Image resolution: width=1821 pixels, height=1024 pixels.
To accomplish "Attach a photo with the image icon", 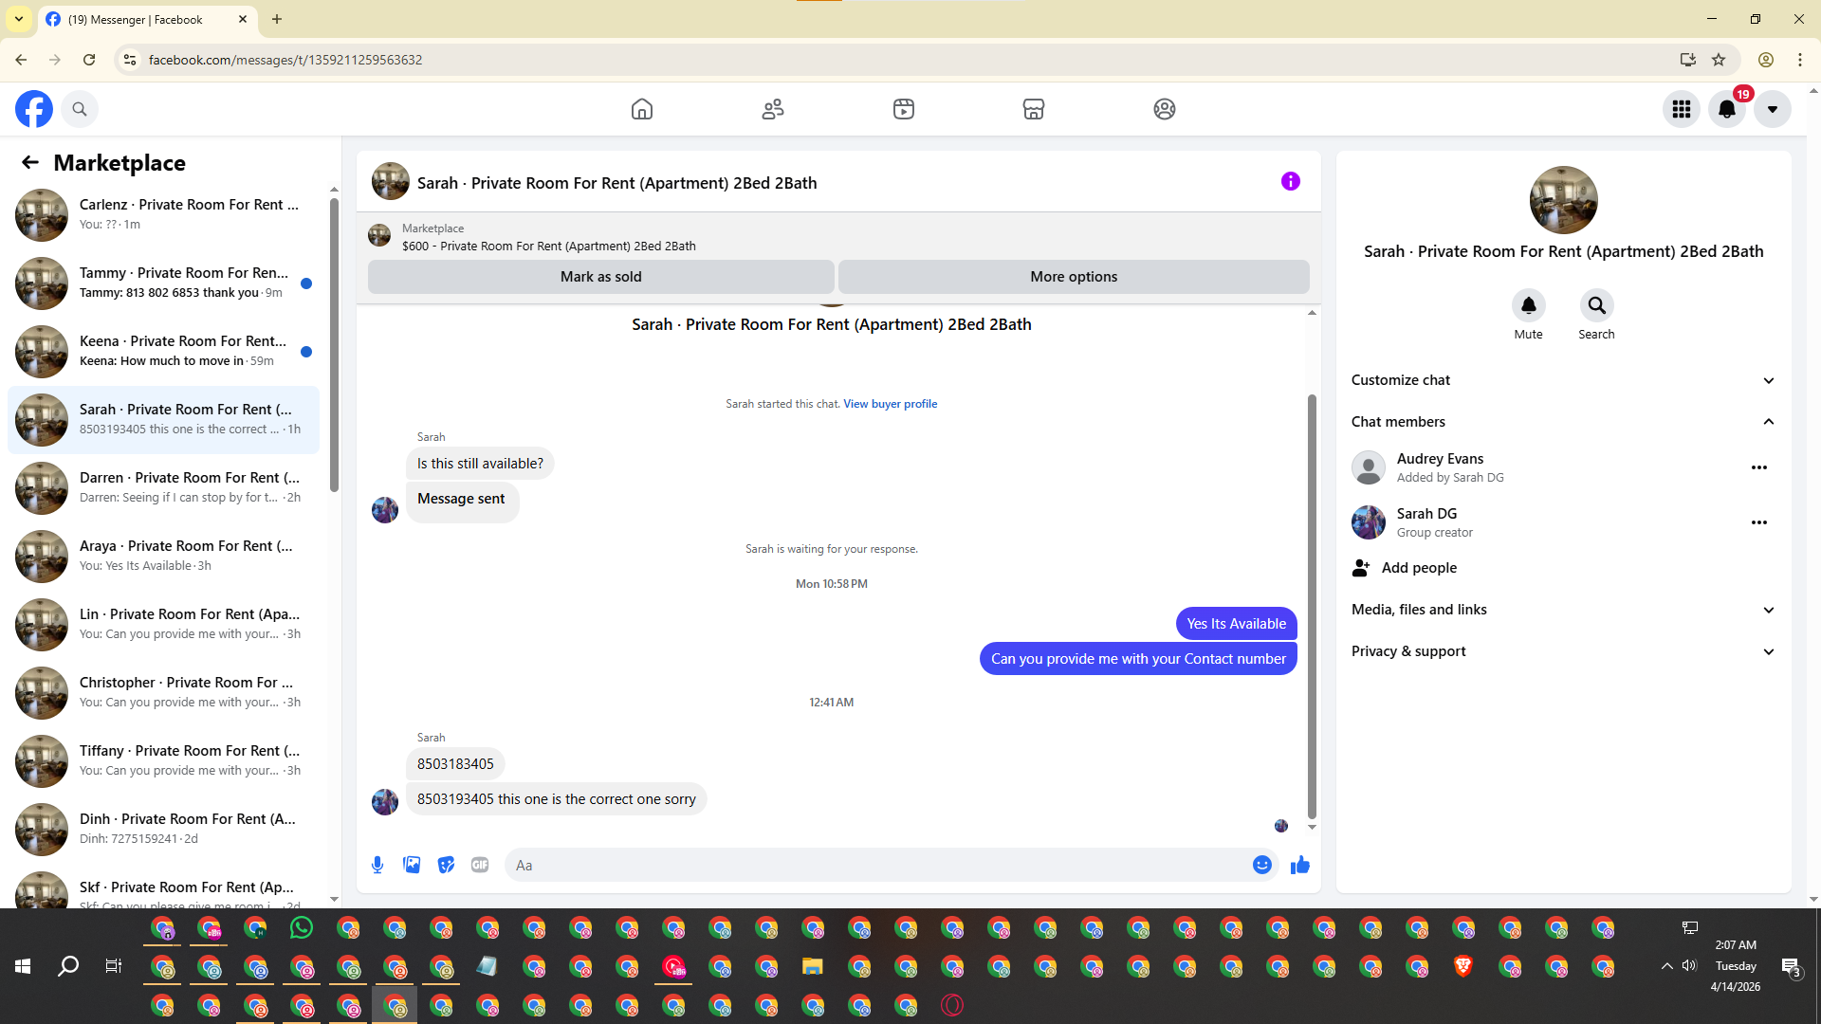I will click(412, 865).
